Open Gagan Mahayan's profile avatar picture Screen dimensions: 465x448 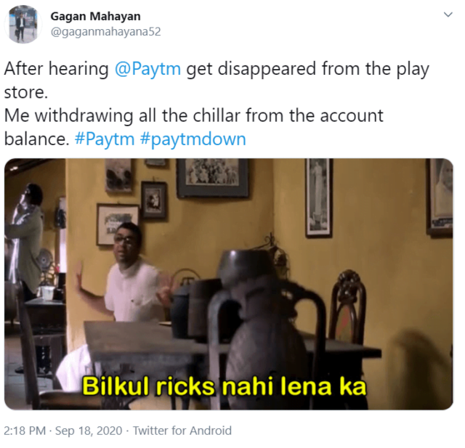(23, 24)
